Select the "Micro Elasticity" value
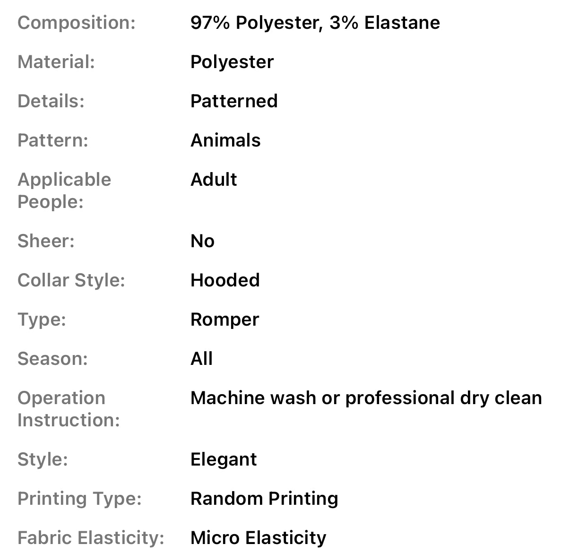 [258, 538]
